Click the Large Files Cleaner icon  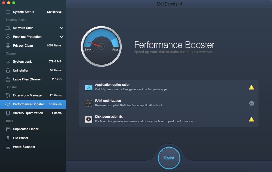(8, 79)
